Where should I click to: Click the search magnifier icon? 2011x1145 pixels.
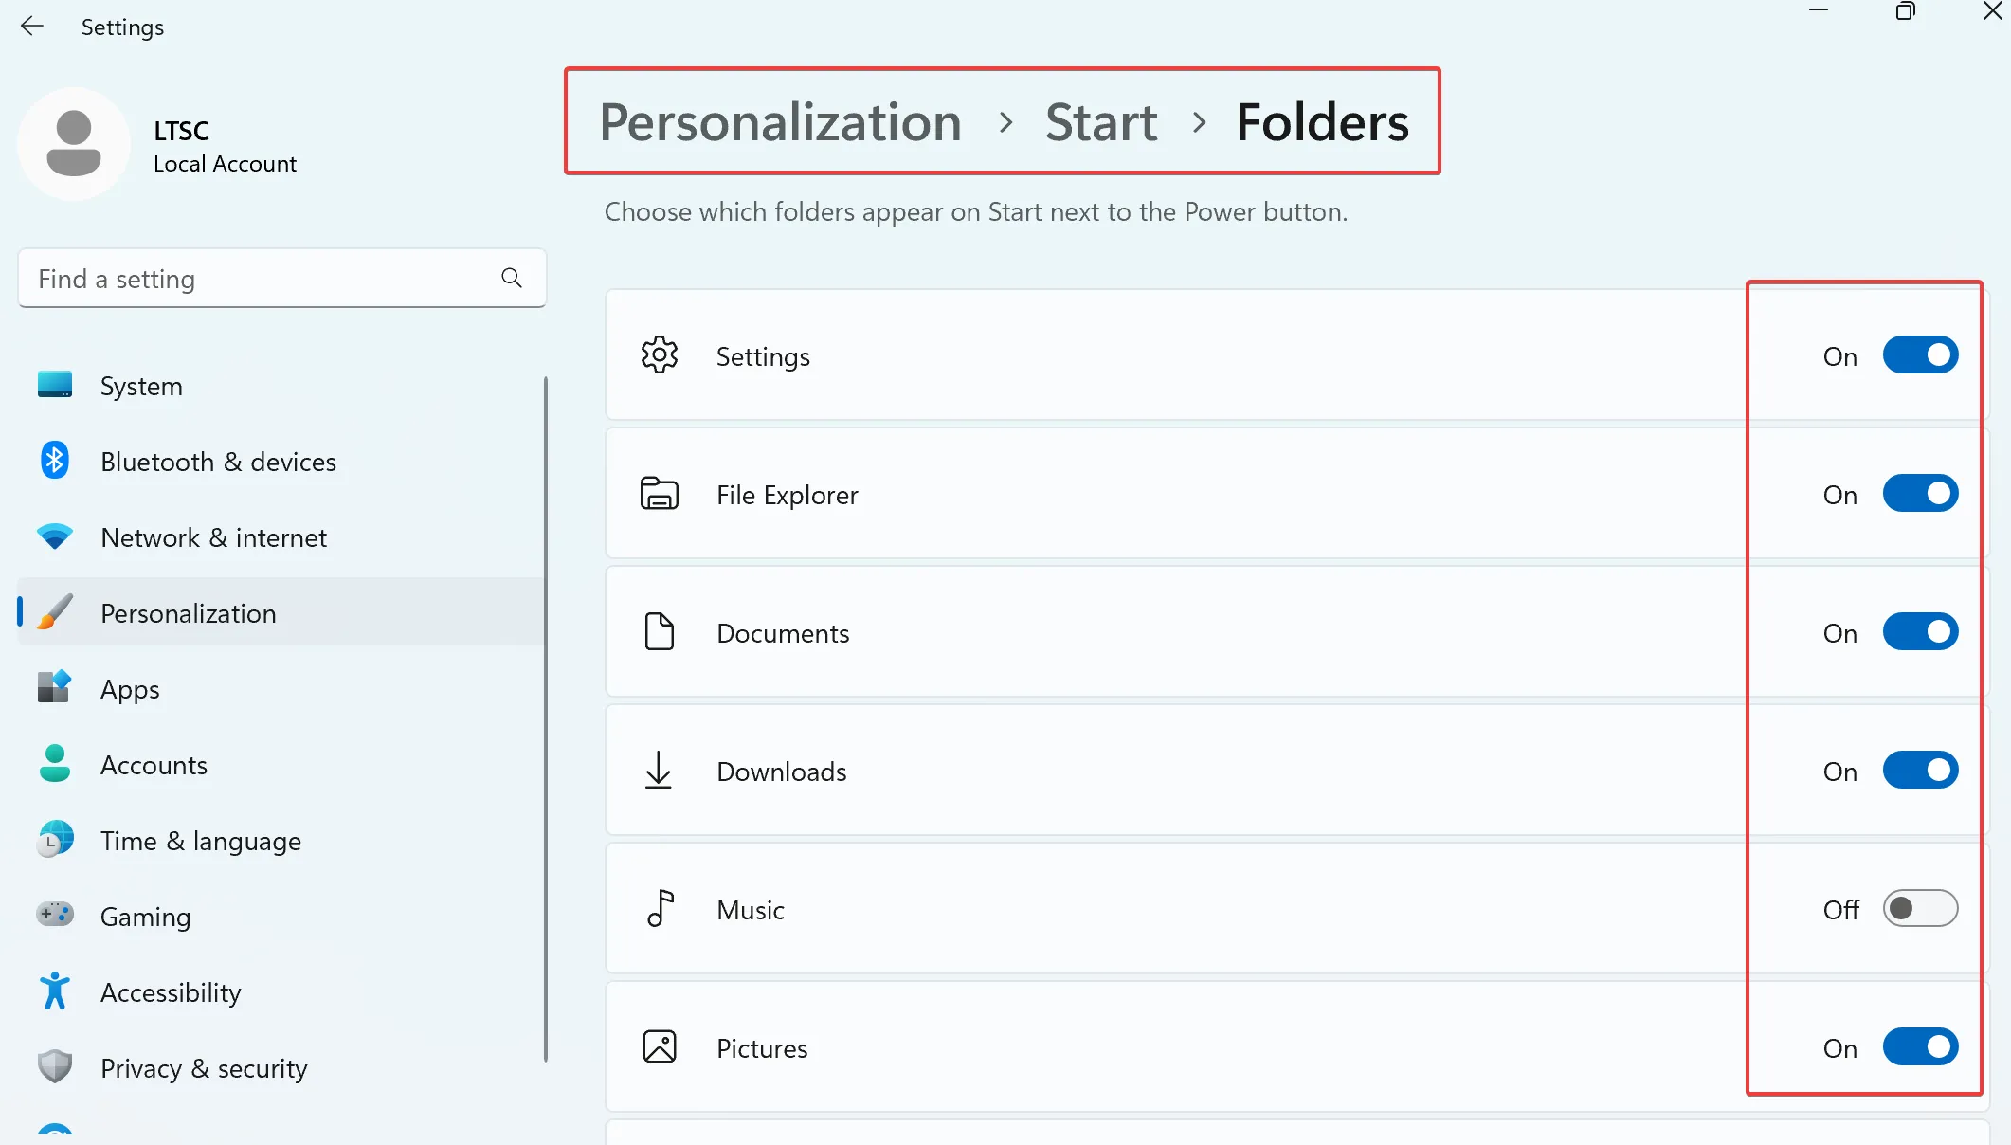click(x=511, y=278)
